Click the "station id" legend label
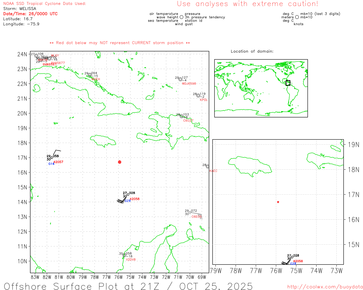This screenshot has width=363, height=290. coord(194,21)
